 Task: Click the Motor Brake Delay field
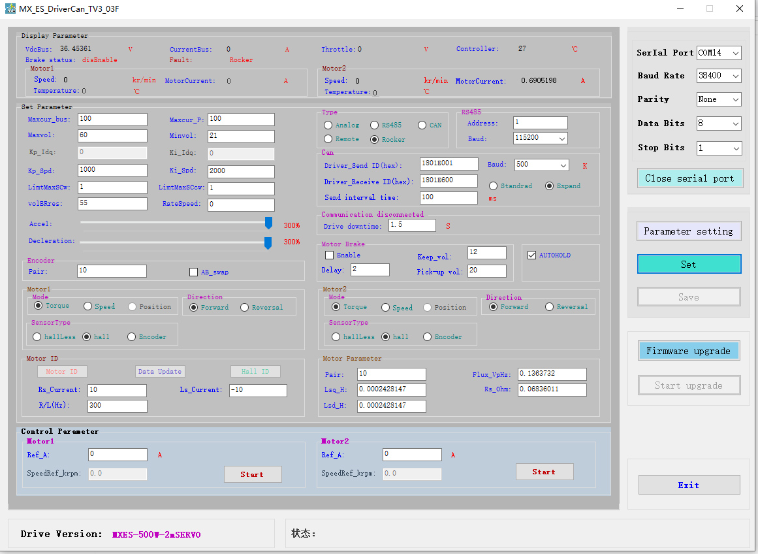point(370,270)
